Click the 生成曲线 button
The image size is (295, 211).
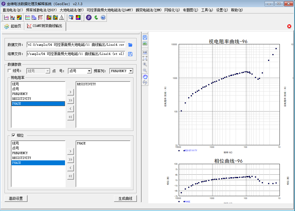click(125, 198)
